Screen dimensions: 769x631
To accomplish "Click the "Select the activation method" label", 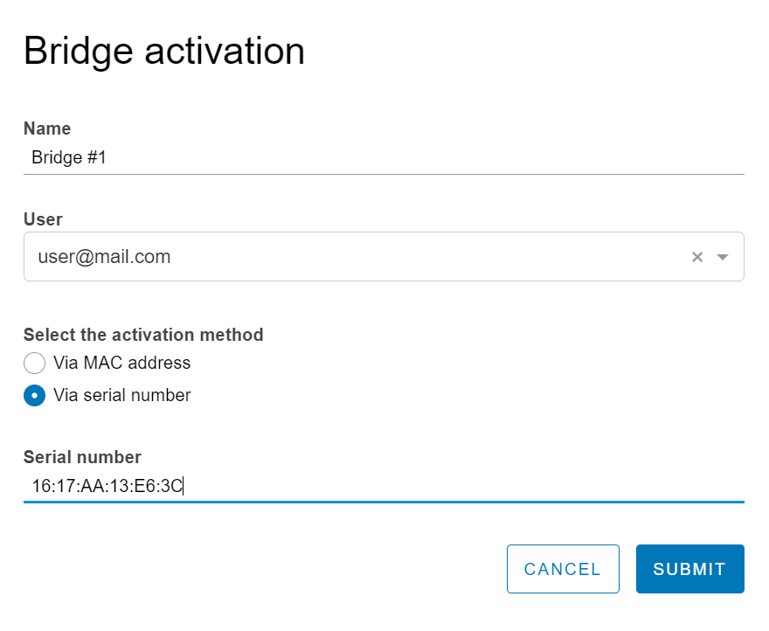I will (x=143, y=335).
